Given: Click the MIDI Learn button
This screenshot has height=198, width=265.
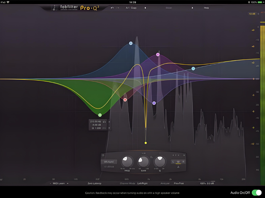Looking at the screenshot, I should pyautogui.click(x=59, y=183).
